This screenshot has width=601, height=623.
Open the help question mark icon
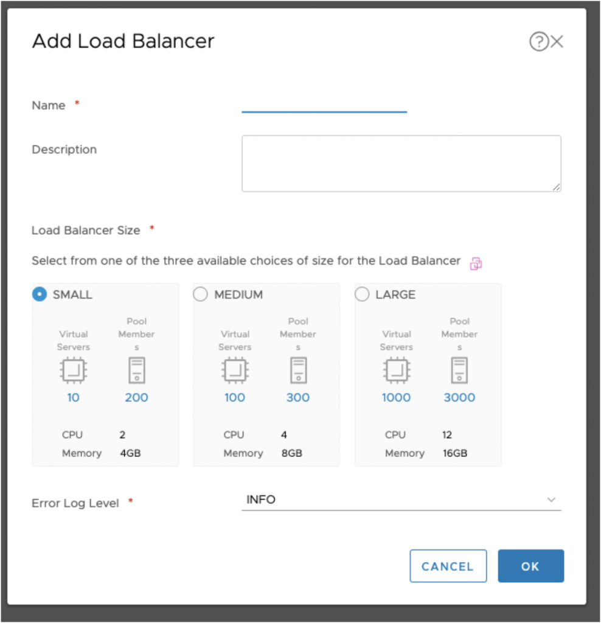tap(539, 41)
